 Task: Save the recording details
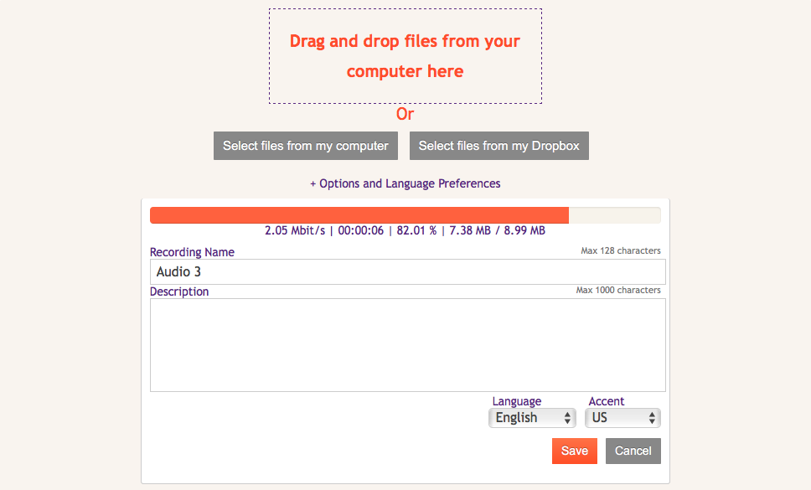(574, 451)
